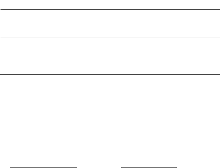Click the header separator line of table

(x=110, y=10)
